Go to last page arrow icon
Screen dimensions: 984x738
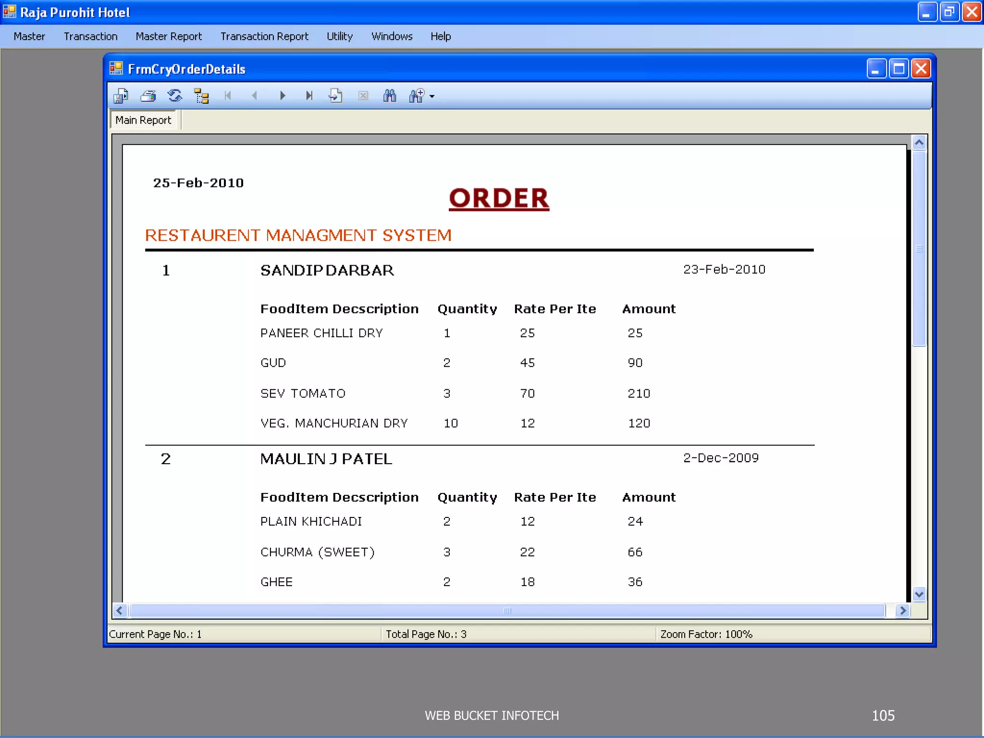(309, 96)
